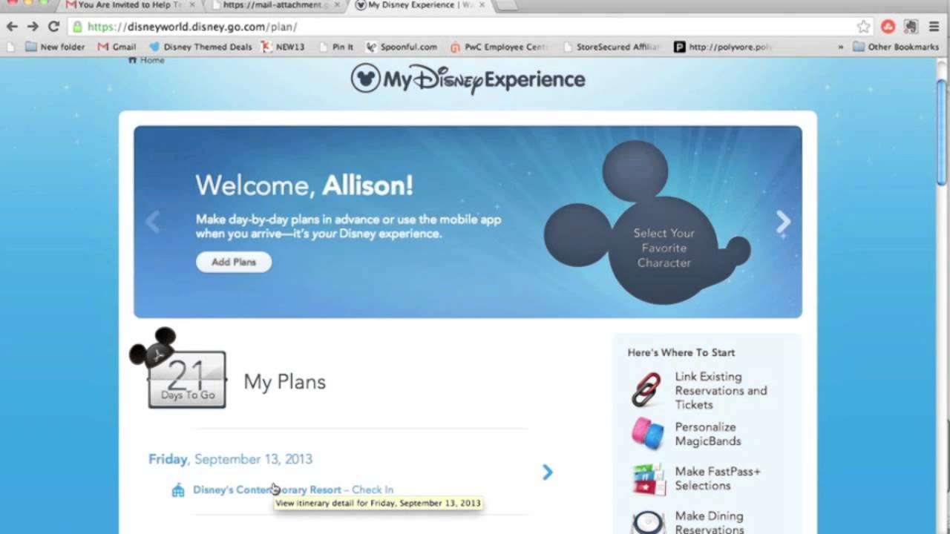The height and width of the screenshot is (534, 950).
Task: Open Link Existing Reservations and Tickets
Action: [721, 390]
